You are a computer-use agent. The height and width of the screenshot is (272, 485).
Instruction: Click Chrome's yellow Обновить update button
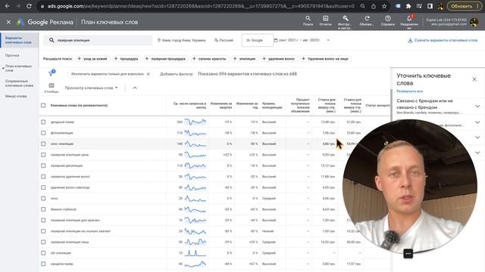(465, 6)
